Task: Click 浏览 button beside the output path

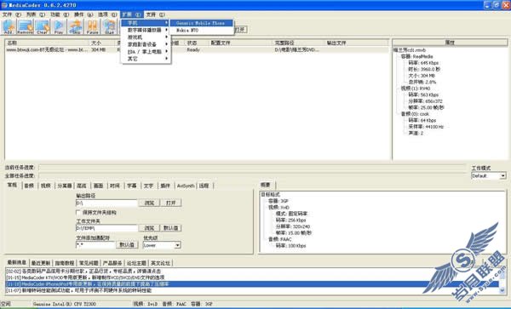Action: [x=149, y=203]
